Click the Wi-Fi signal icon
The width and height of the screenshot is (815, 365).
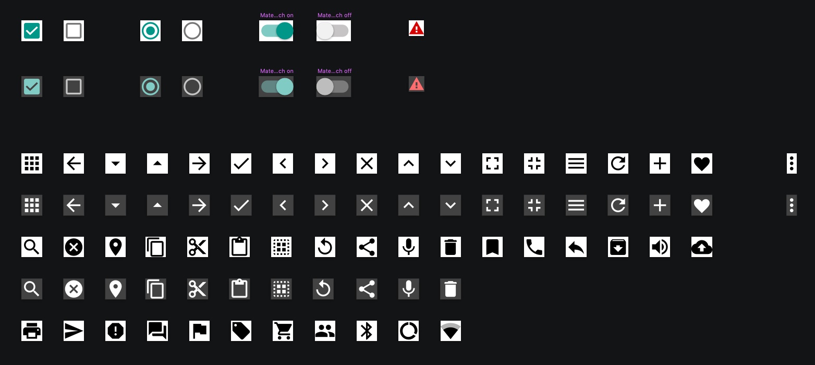(x=451, y=331)
